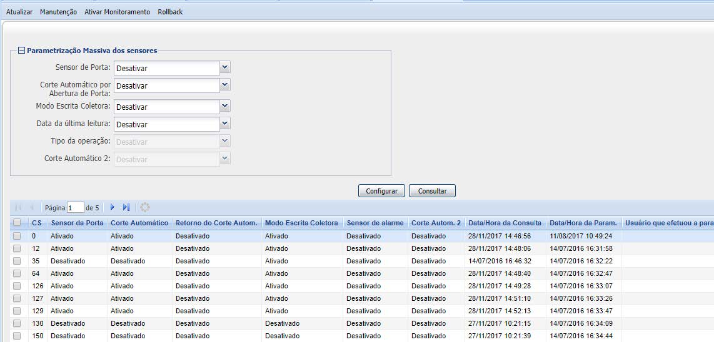Jump to last page of results
Viewport: 714px width, 342px height.
[x=126, y=207]
